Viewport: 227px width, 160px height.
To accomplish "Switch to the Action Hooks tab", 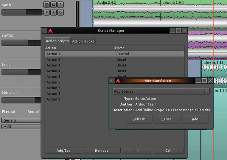I will [83, 41].
